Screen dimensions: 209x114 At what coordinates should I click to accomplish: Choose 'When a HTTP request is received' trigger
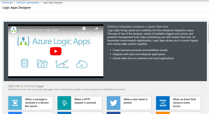click(85, 101)
